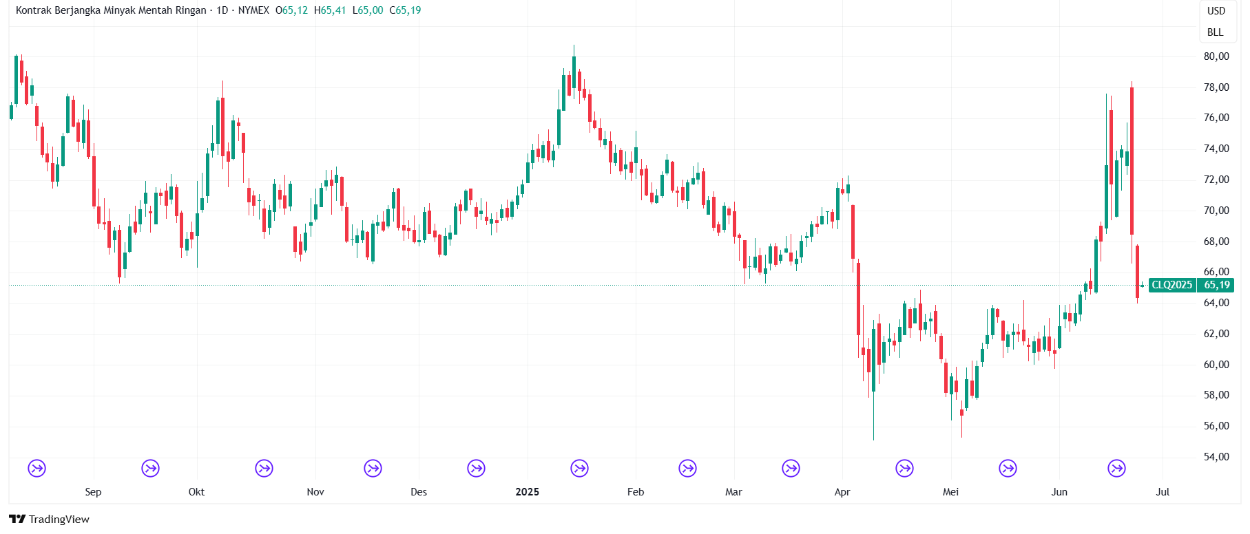
Task: Click the low value L65,00
Action: pyautogui.click(x=368, y=10)
